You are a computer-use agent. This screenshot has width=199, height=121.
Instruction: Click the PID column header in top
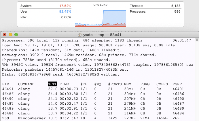(5, 84)
